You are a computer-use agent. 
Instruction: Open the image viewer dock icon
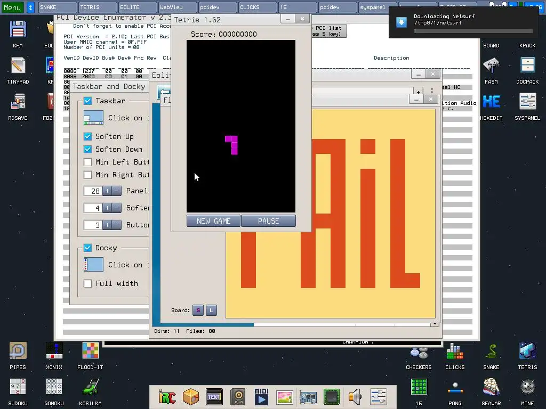click(285, 396)
